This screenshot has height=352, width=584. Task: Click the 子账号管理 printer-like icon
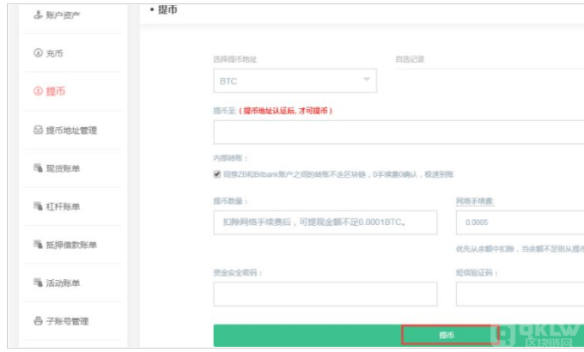(x=38, y=321)
